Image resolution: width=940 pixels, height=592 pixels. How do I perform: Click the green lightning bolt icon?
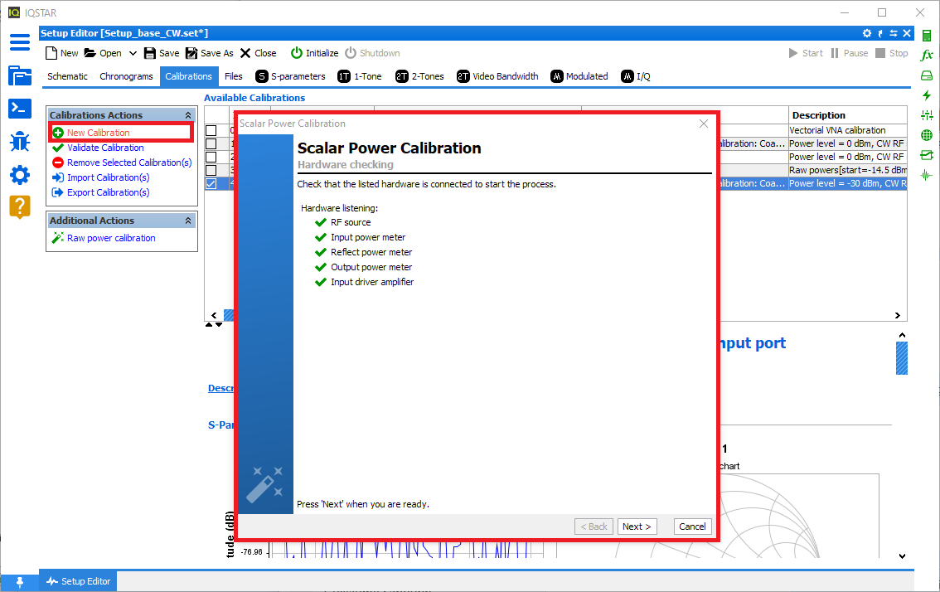[x=927, y=95]
